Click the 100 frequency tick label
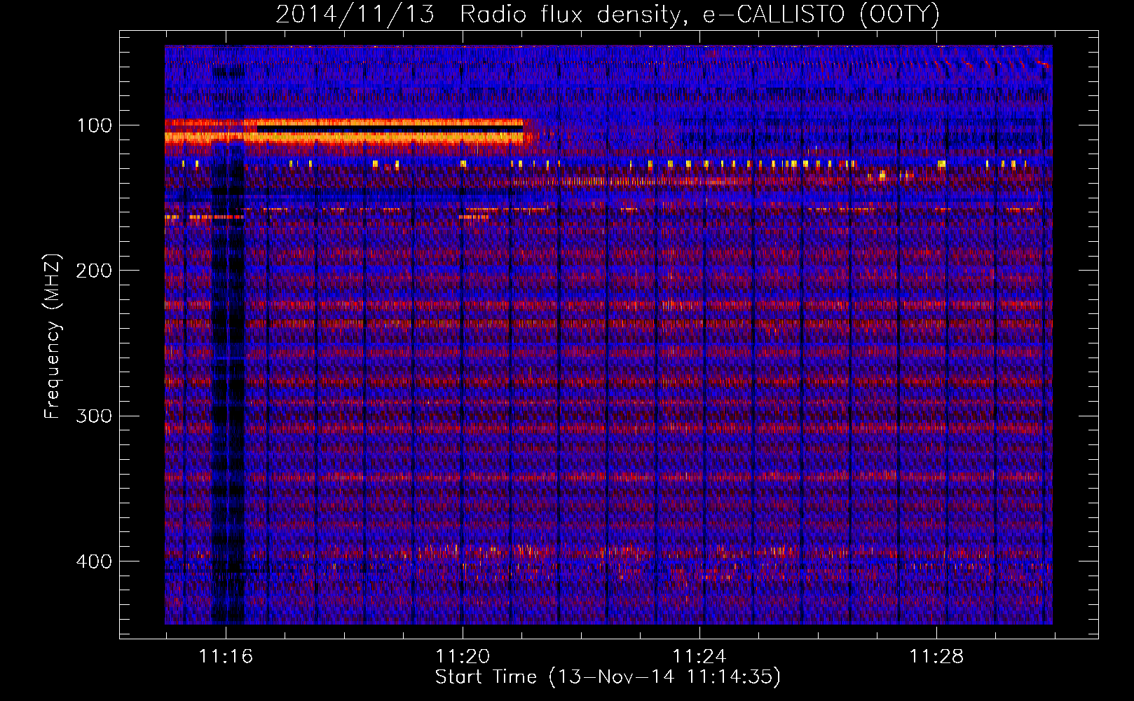Screen dimensions: 1134x701 (94, 125)
